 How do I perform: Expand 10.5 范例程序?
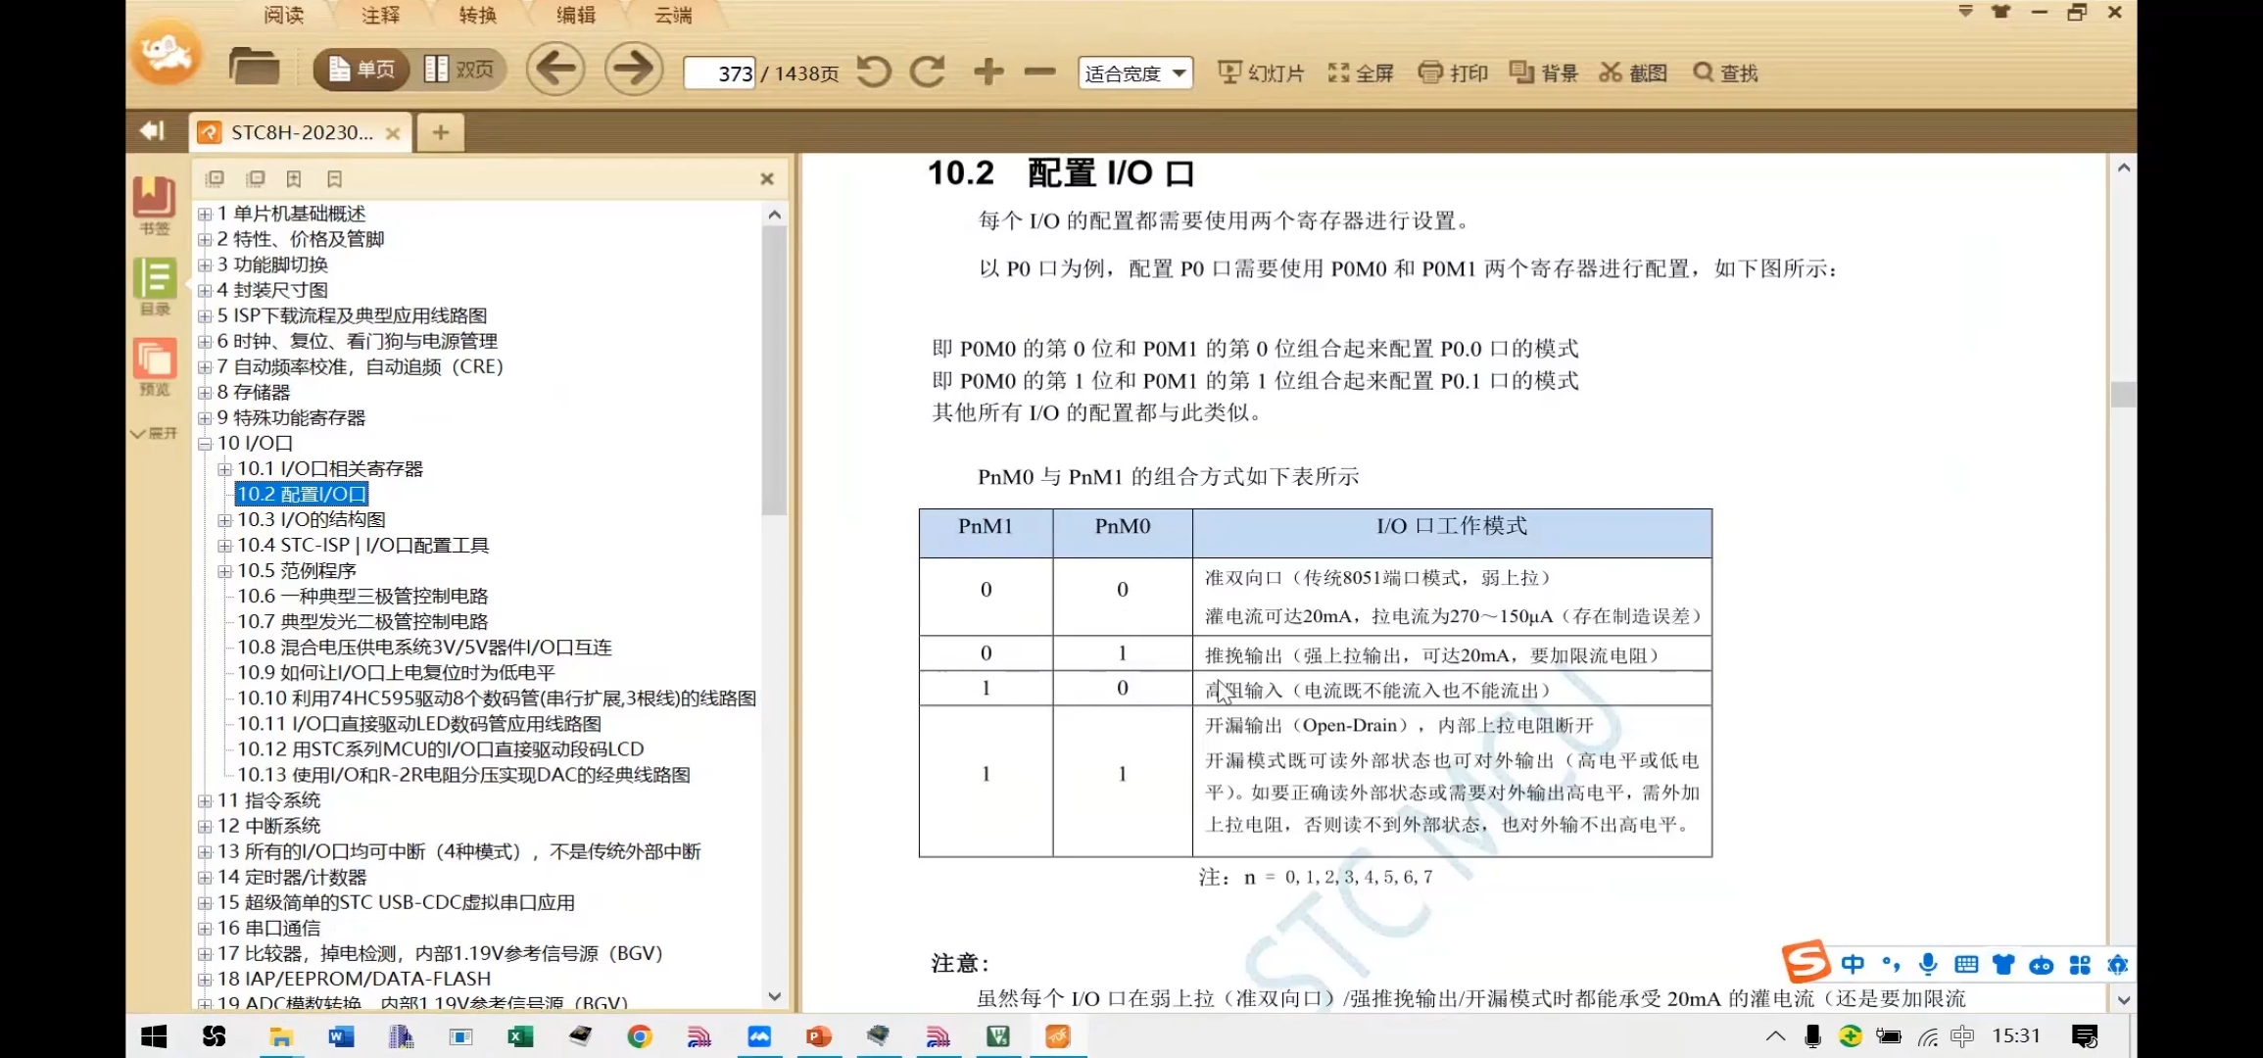(224, 570)
